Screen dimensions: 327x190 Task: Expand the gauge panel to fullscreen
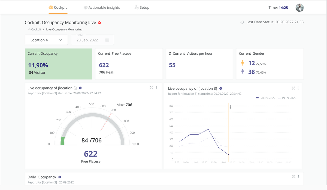pyautogui.click(x=152, y=88)
